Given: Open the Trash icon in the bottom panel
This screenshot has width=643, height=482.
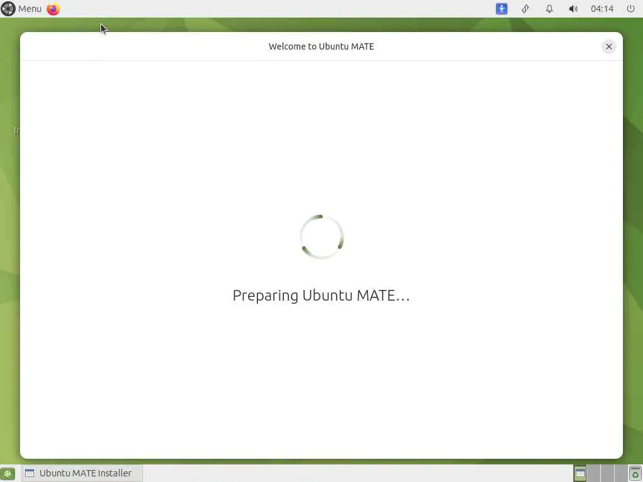Looking at the screenshot, I should (635, 473).
